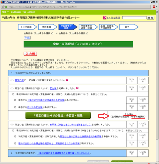Open the 上場株式等に係る譲渡損失の金額を繰り越しましたか link
Image resolution: width=159 pixels, height=164 pixels.
pos(64,153)
